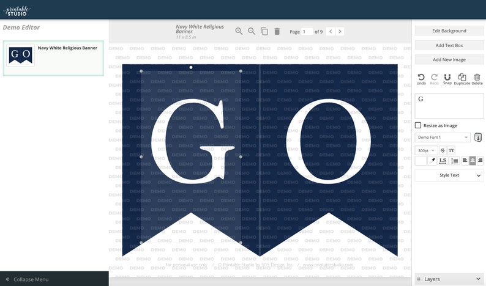This screenshot has height=286, width=486.
Task: Click the text content box containing G
Action: pyautogui.click(x=449, y=106)
